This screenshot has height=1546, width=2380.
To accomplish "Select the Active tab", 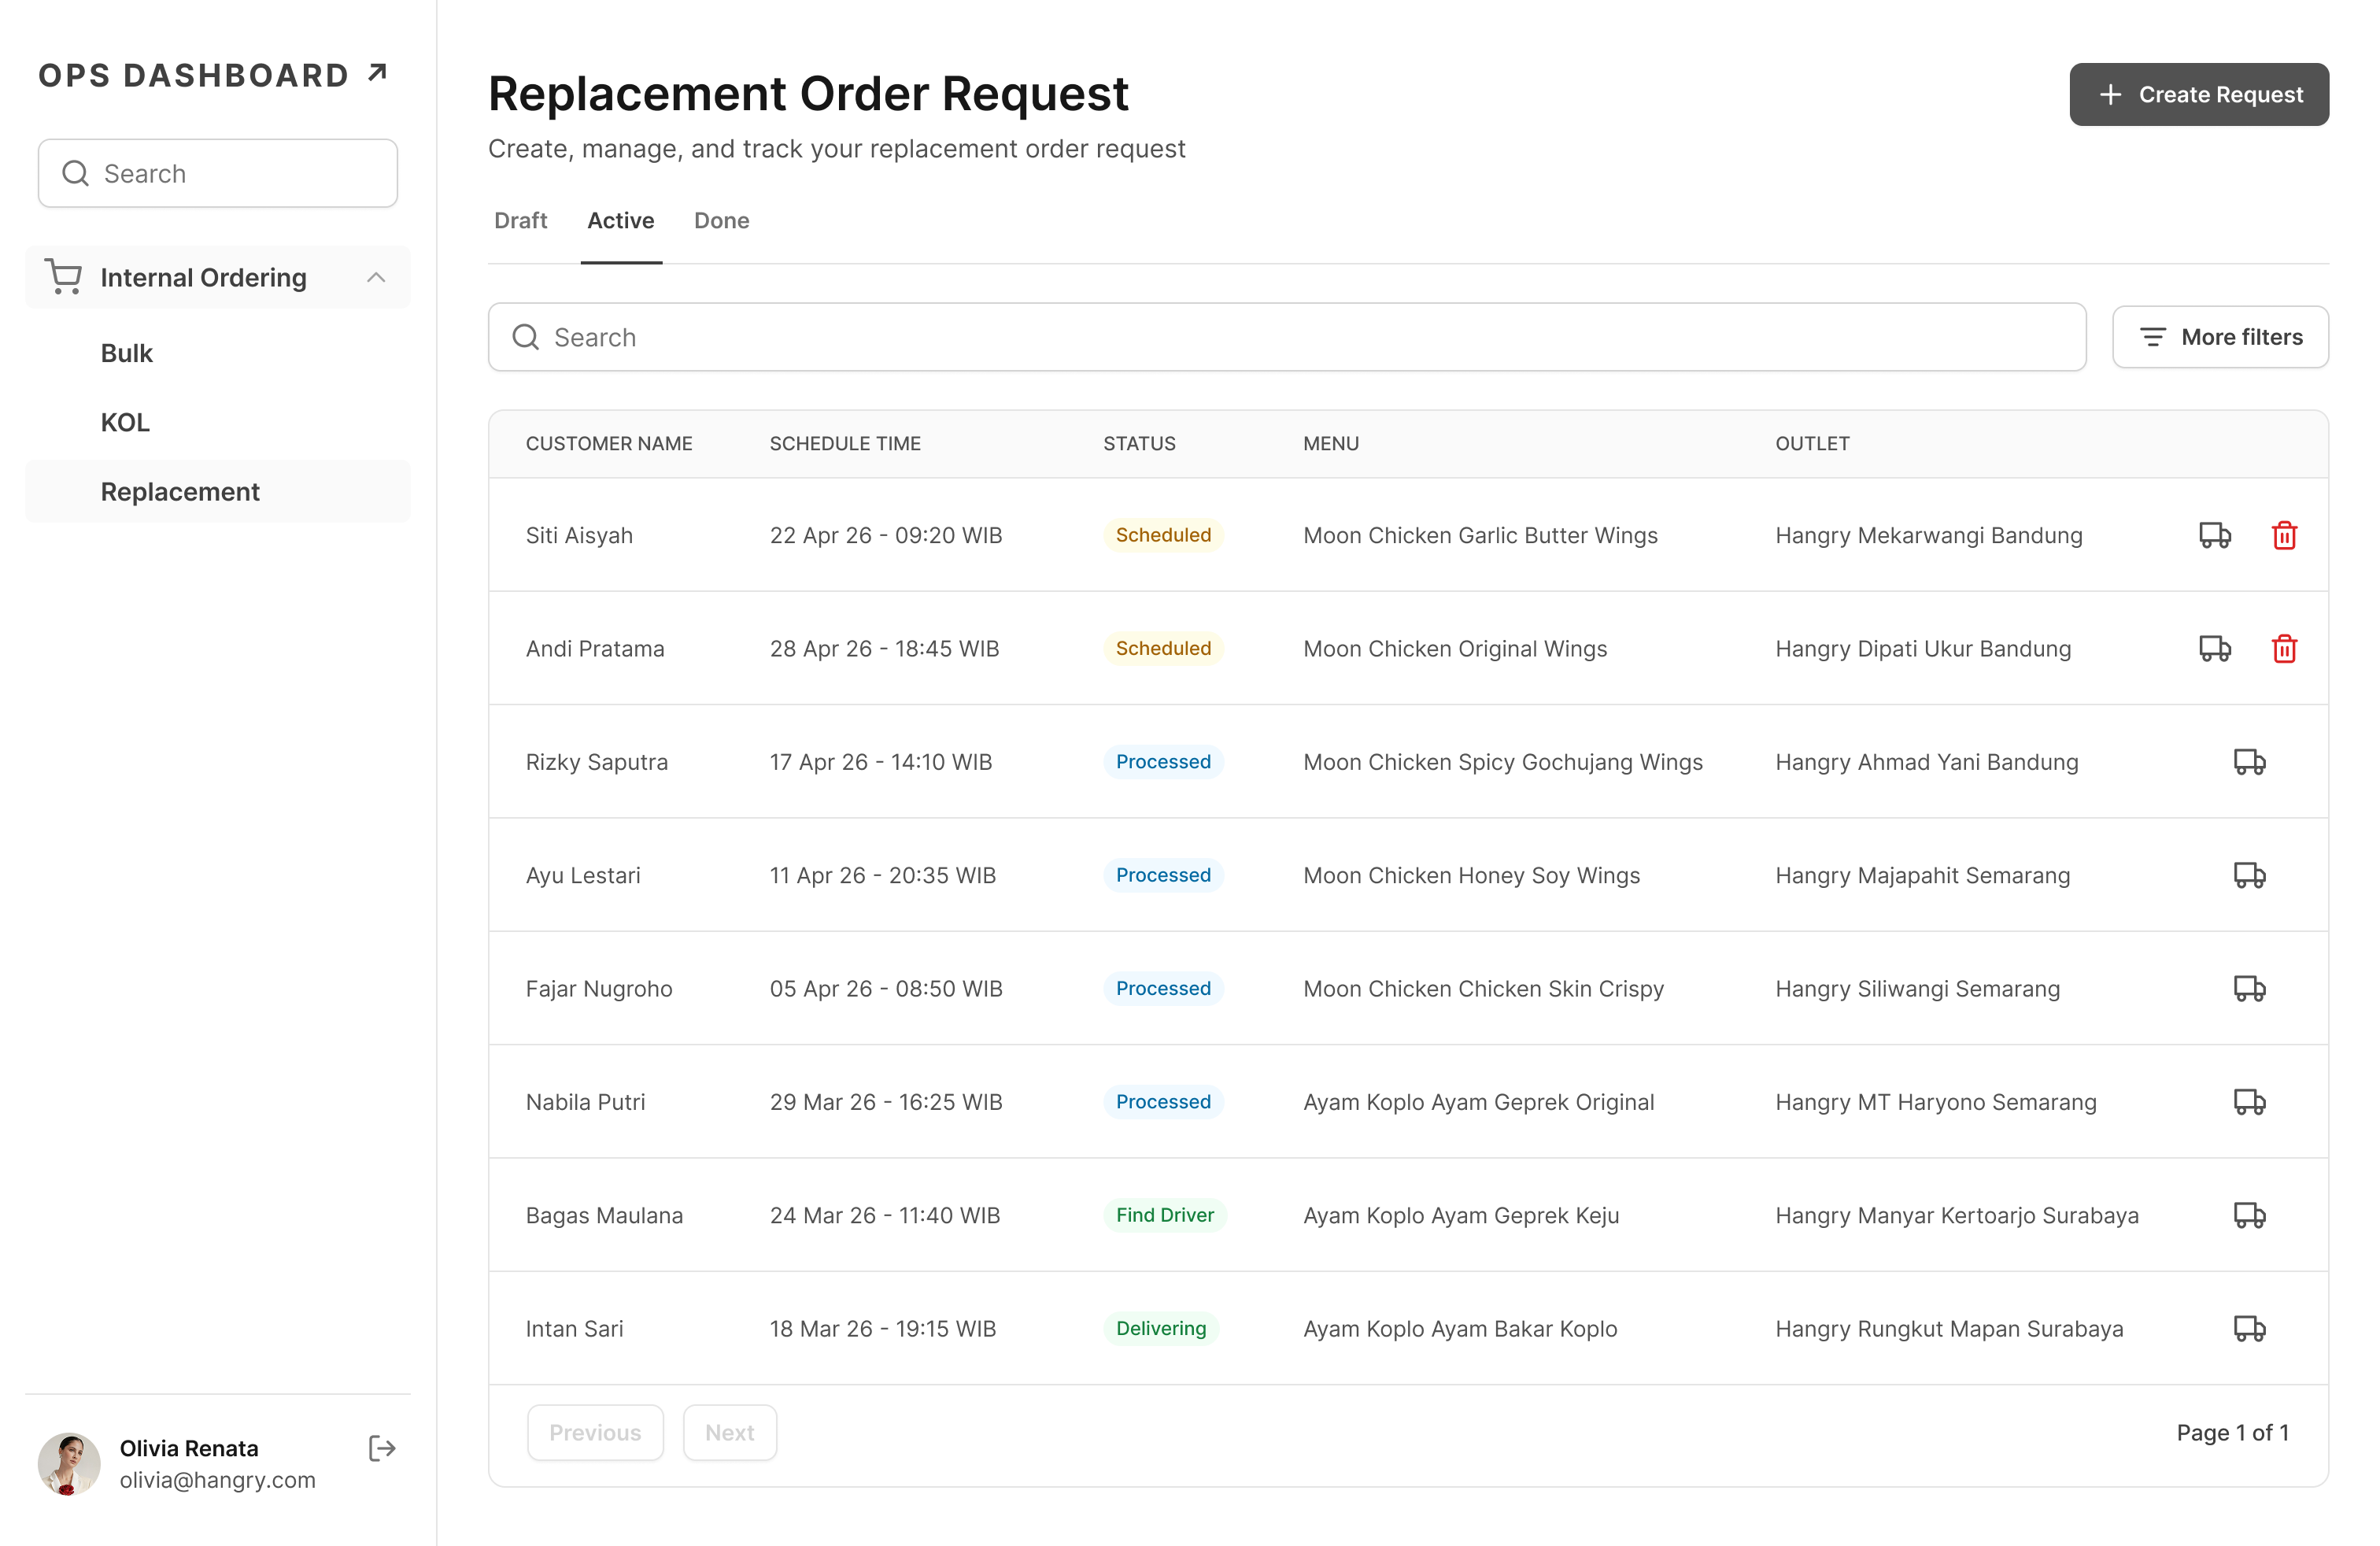I will coord(621,220).
